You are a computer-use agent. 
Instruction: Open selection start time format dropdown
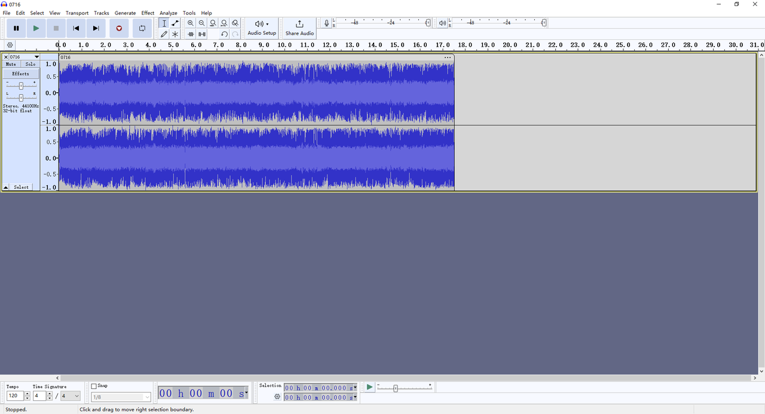pos(355,388)
